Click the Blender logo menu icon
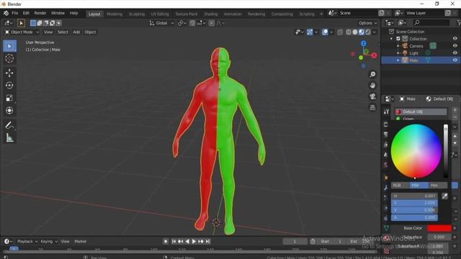Screen dimensions: 461x259 [x=6, y=13]
